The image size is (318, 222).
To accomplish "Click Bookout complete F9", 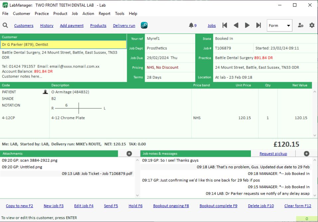I will pyautogui.click(x=218, y=206).
